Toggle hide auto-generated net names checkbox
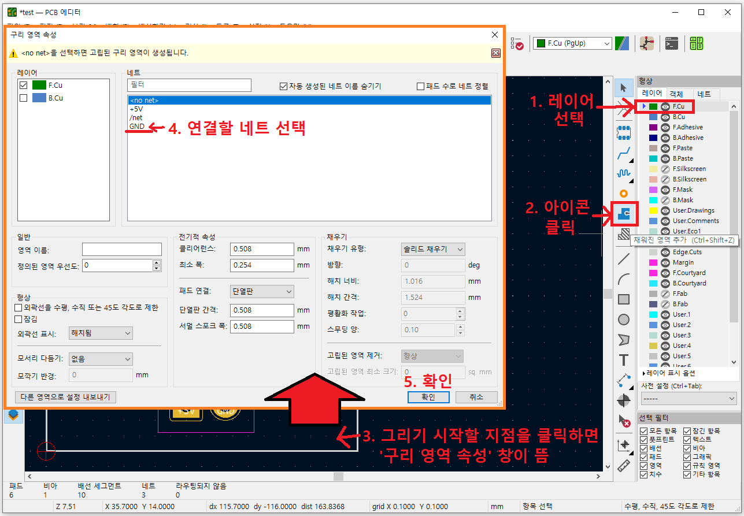The height and width of the screenshot is (516, 744). (283, 86)
